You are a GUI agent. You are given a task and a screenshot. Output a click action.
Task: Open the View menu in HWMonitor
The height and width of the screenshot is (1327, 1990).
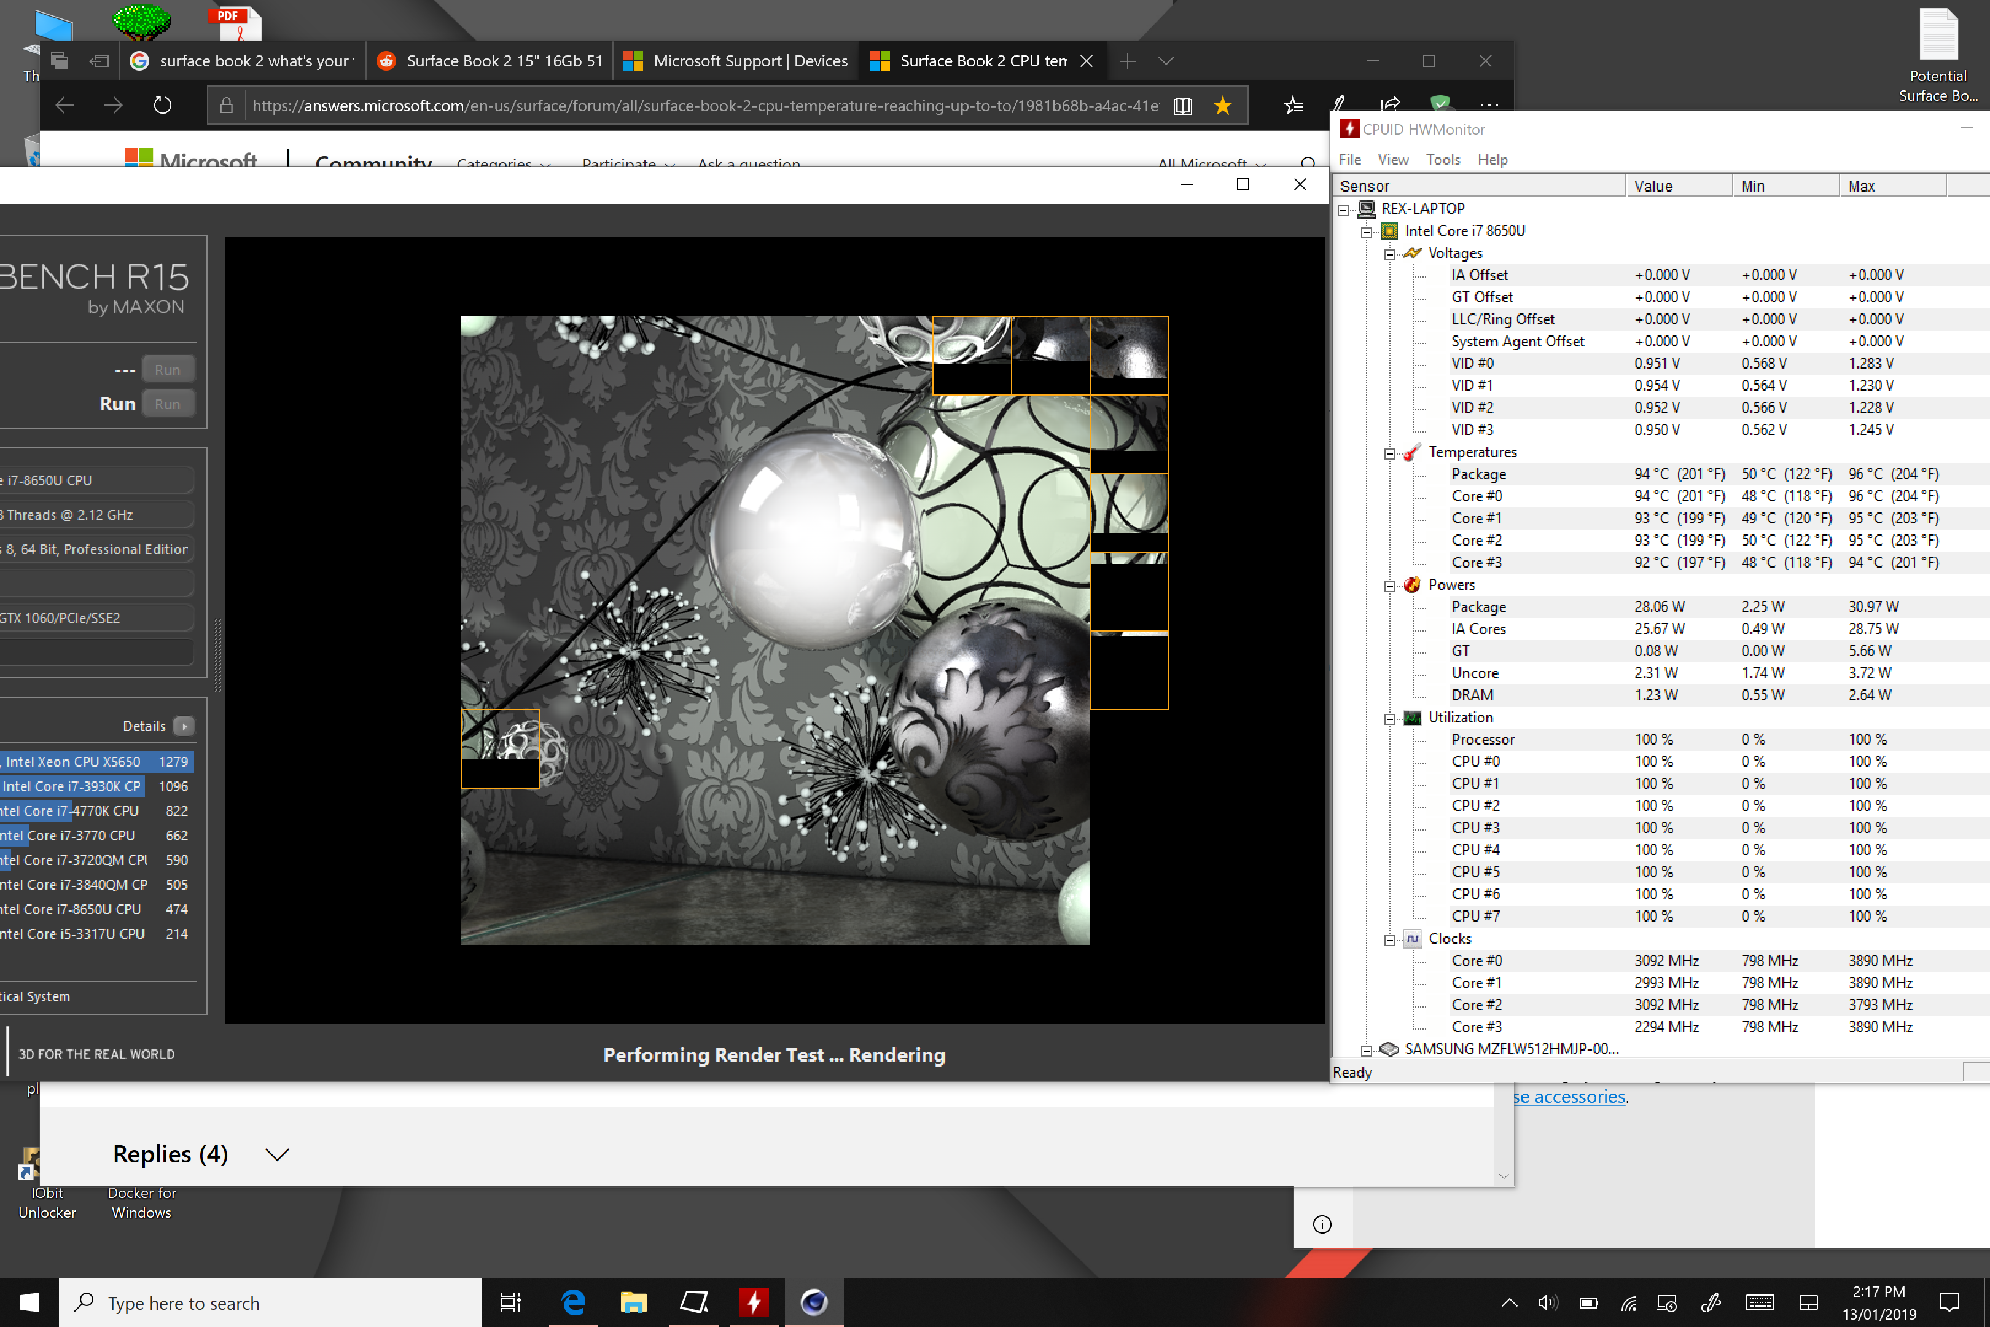click(x=1392, y=159)
